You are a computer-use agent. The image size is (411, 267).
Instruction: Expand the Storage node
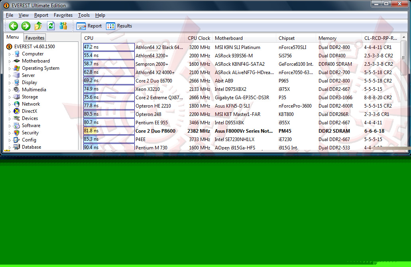pyautogui.click(x=10, y=97)
